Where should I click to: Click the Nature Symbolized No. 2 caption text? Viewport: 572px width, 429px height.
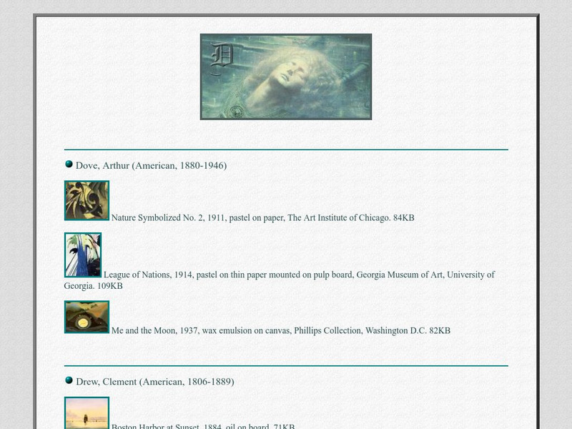pyautogui.click(x=262, y=218)
